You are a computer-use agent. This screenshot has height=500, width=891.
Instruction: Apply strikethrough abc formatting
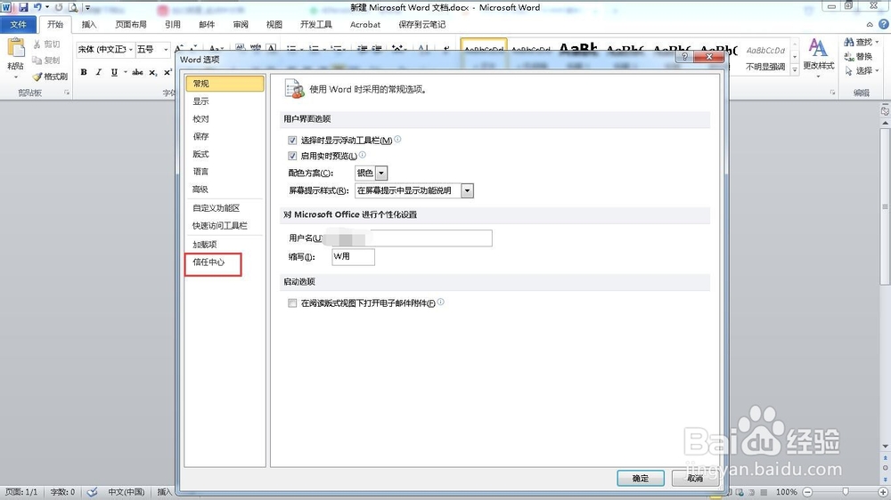[x=137, y=72]
